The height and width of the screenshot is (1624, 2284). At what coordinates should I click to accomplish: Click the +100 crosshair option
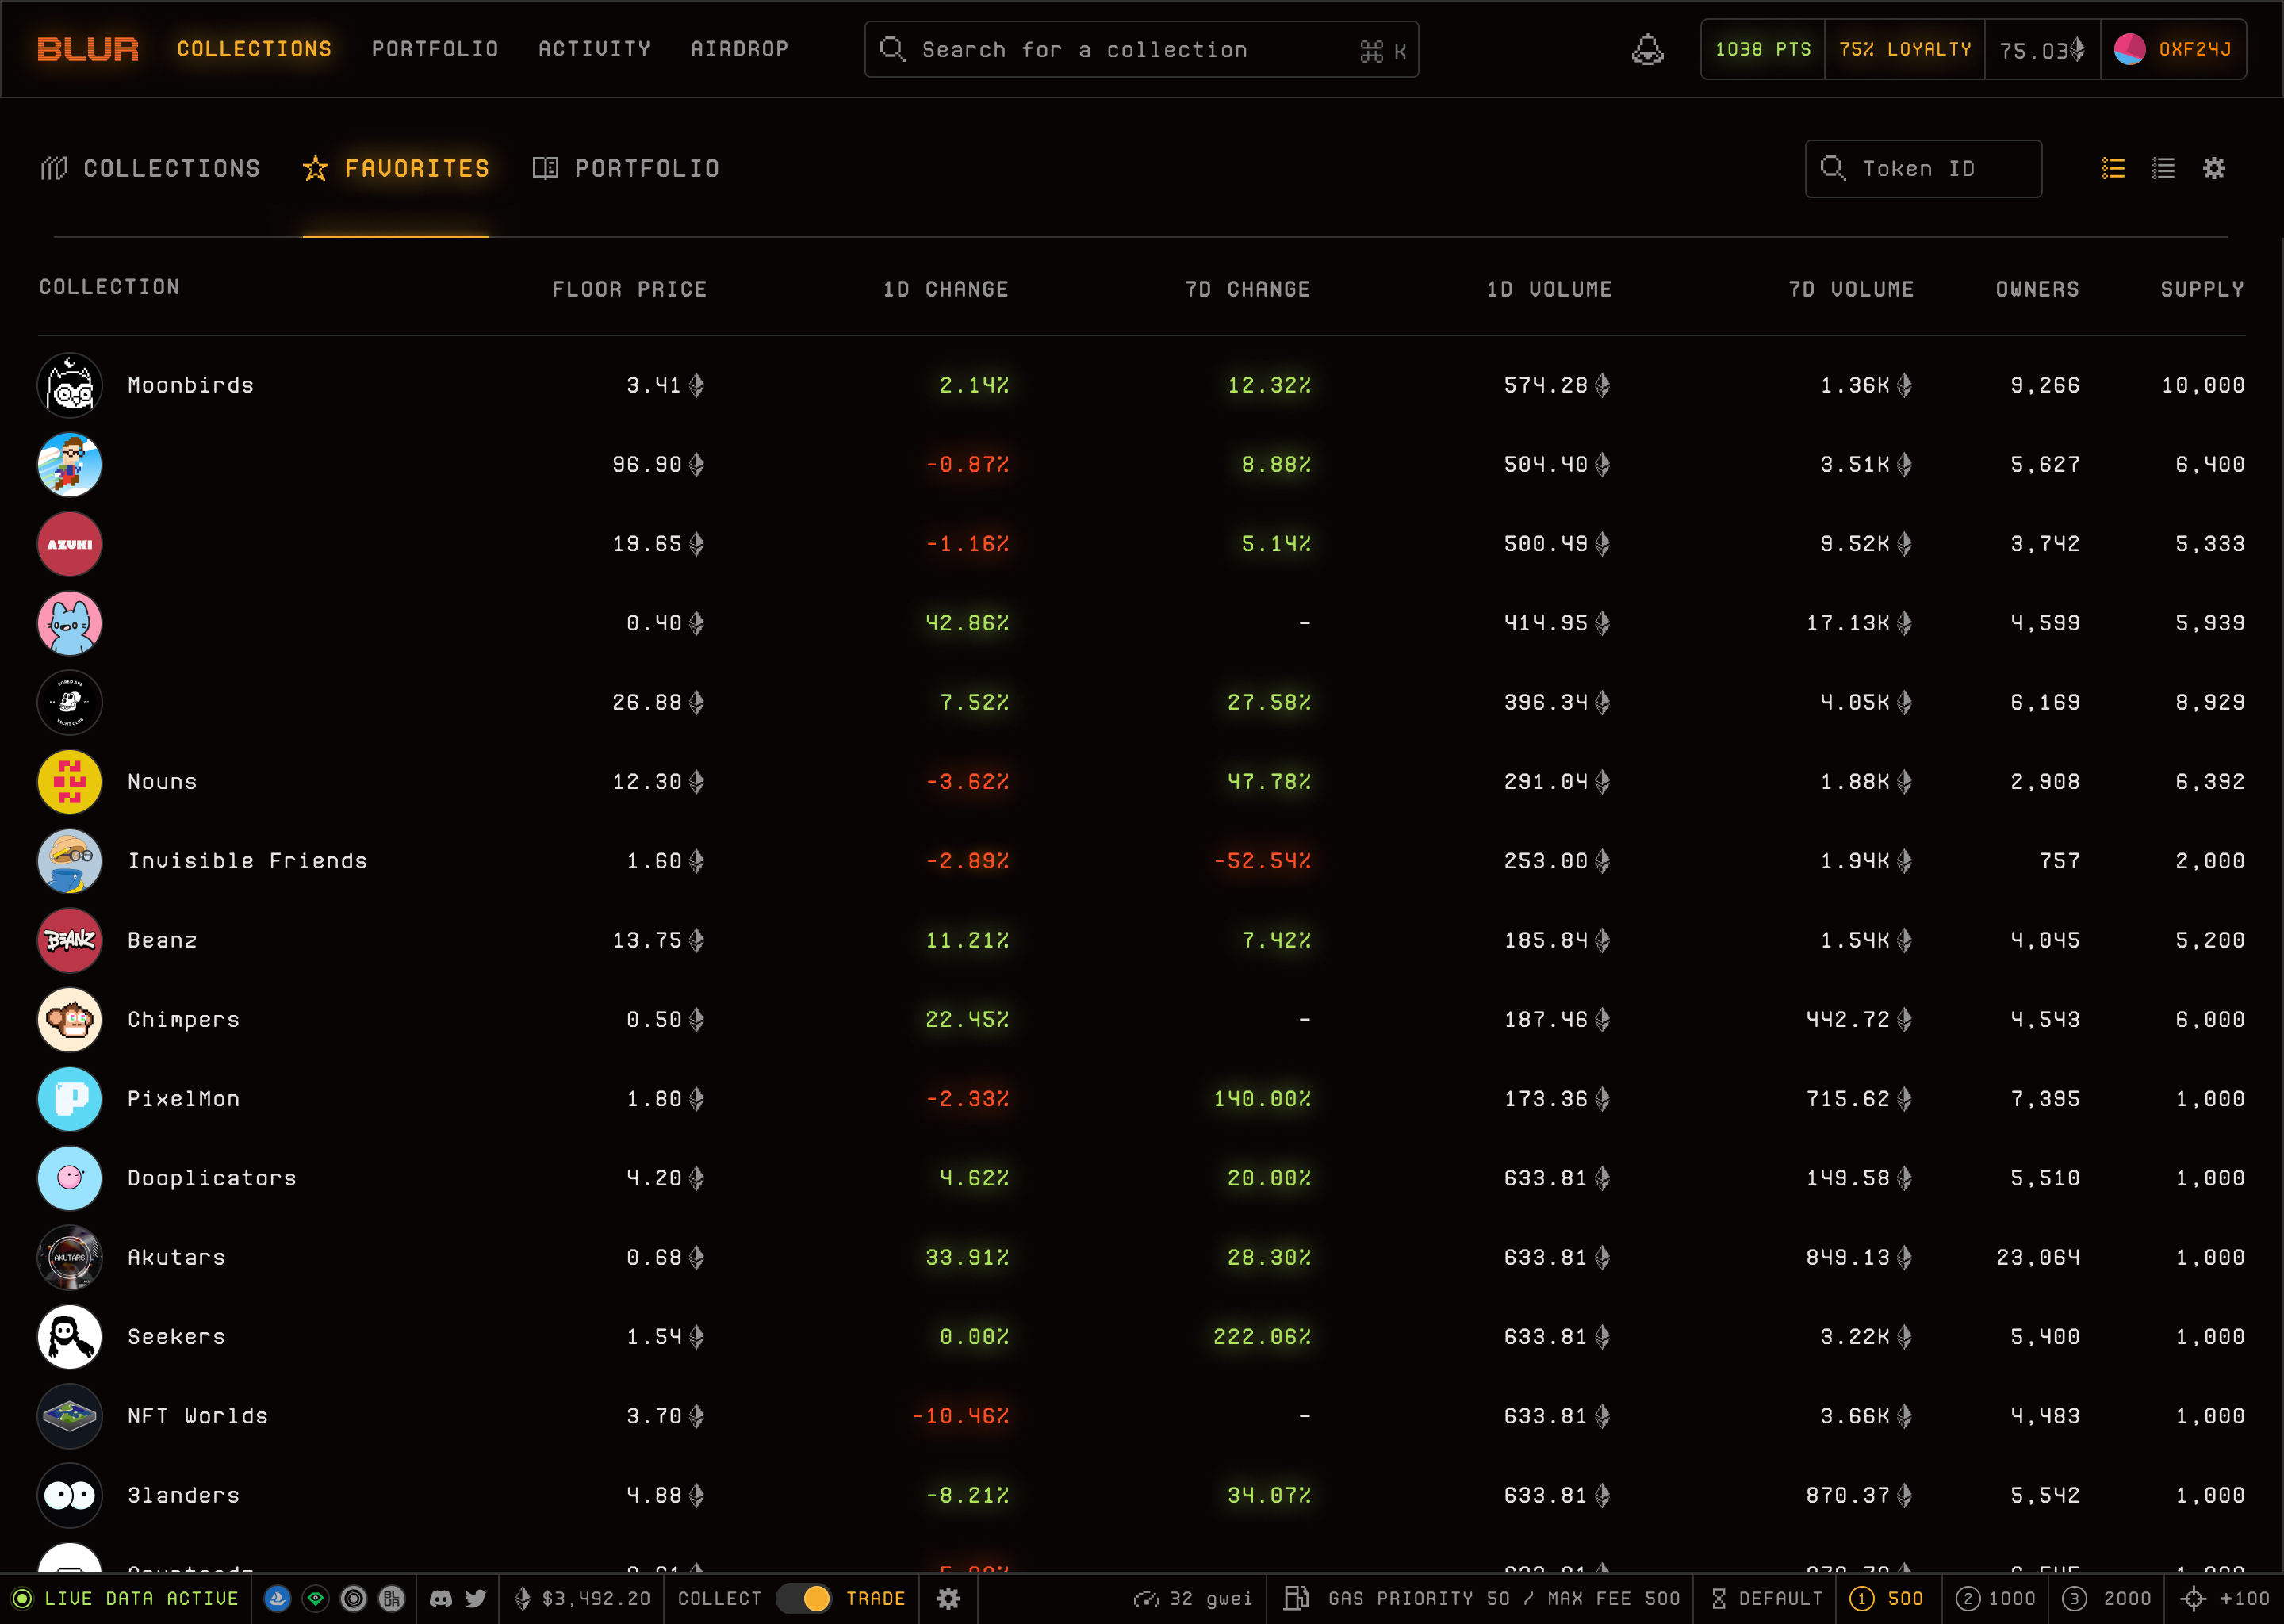pyautogui.click(x=2225, y=1598)
